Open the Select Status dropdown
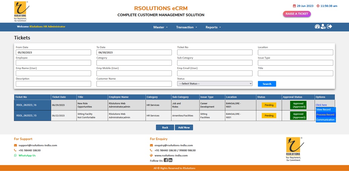349x171 pixels. pos(215,83)
